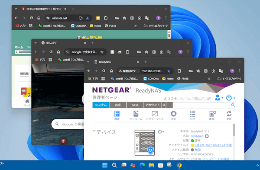260x170 pixels.
Task: Open the Power (電源) icon in ReadyNAS toolbar
Action: click(212, 115)
